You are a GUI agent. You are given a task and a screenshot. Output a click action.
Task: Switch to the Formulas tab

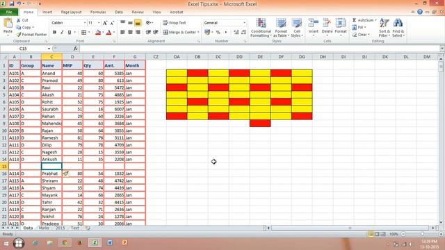(x=98, y=12)
